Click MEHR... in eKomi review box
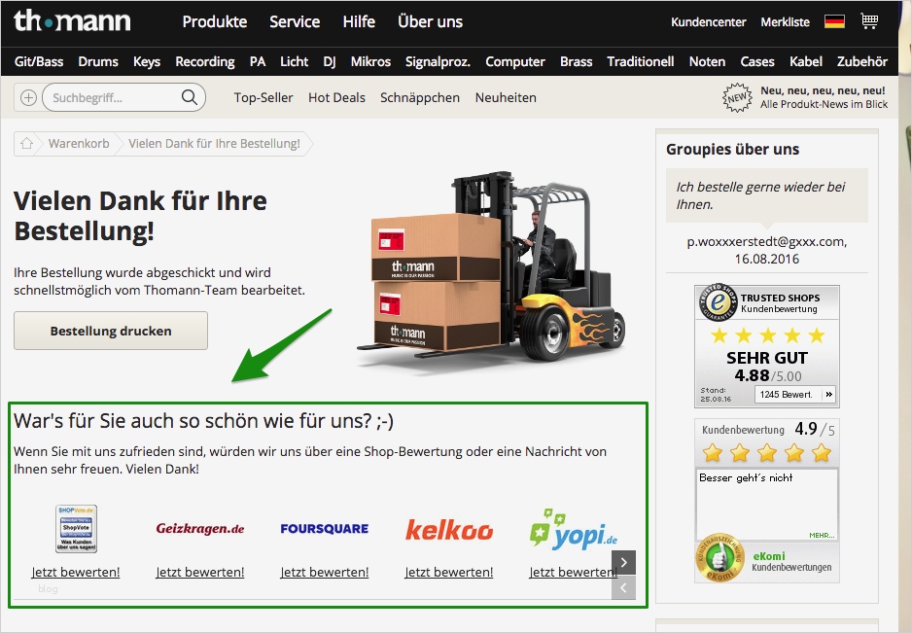The image size is (912, 633). pyautogui.click(x=822, y=535)
